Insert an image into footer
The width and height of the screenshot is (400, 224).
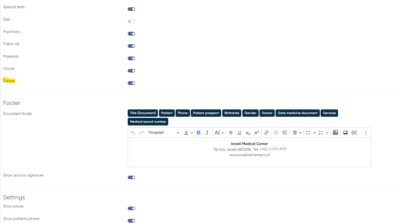click(345, 132)
